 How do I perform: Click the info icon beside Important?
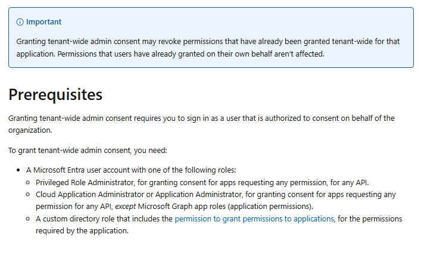click(20, 22)
